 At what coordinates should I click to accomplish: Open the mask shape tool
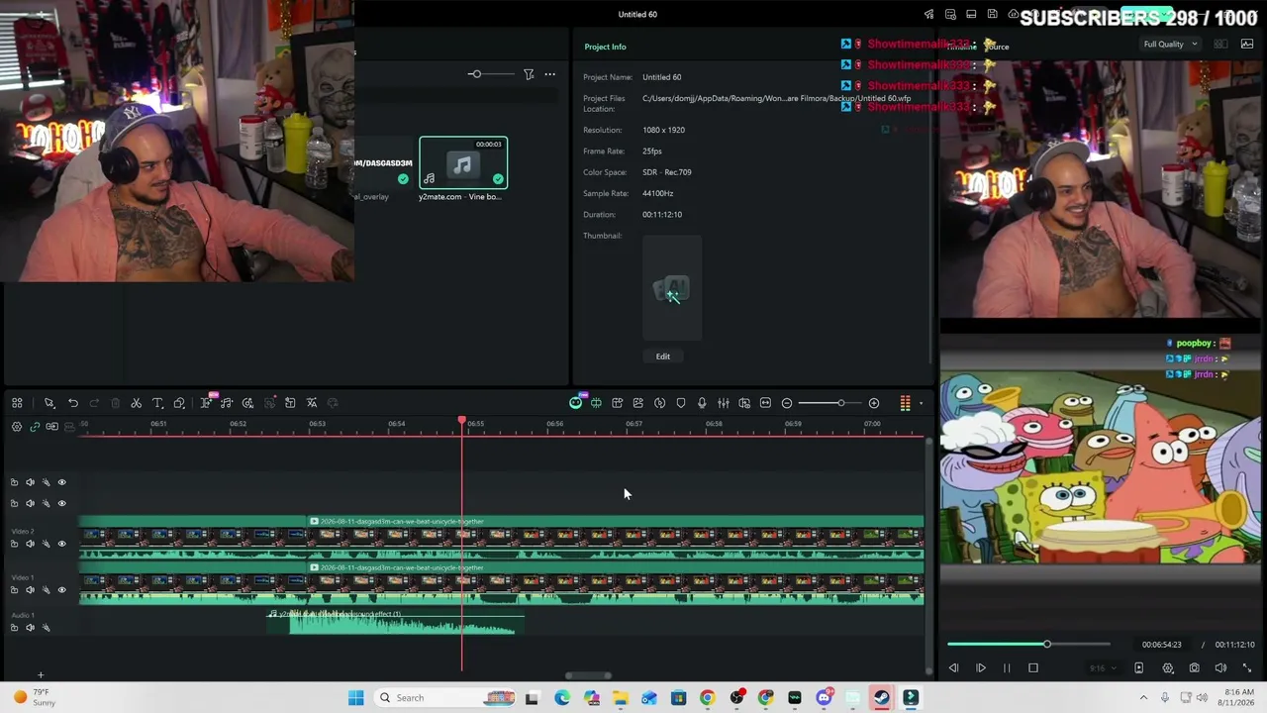click(179, 403)
